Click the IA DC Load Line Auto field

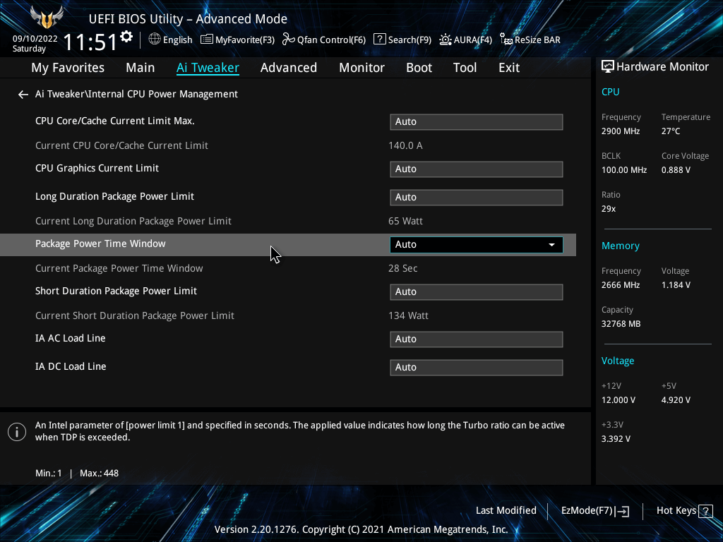[x=477, y=367]
